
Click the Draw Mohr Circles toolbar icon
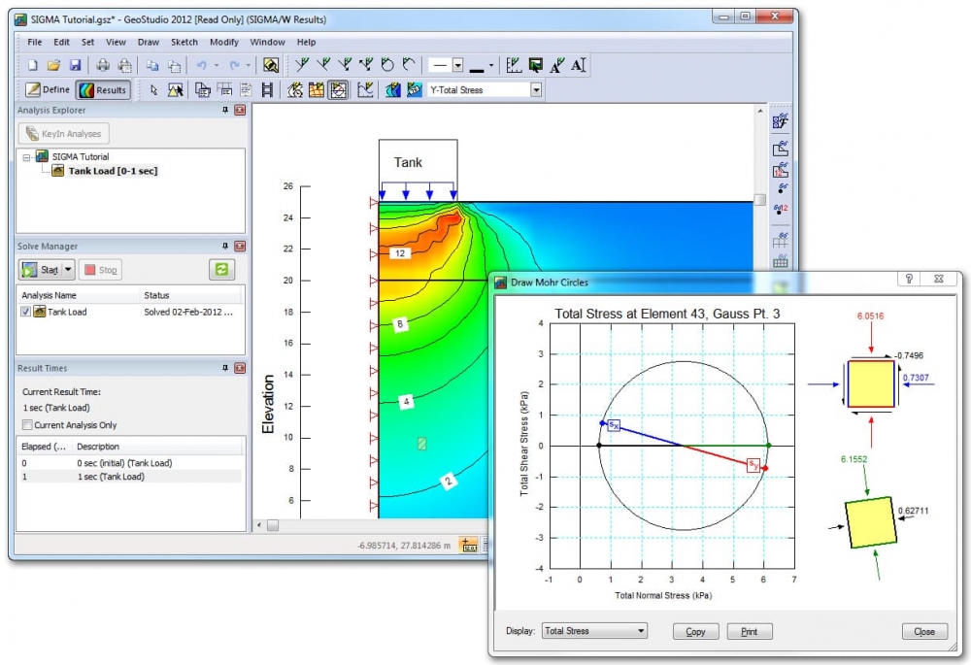click(338, 89)
